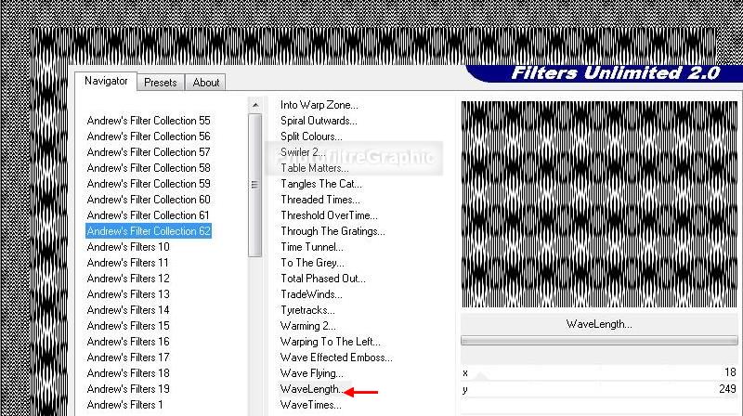Select Into Warp Zone... filter
Screen dimensions: 743x416
pyautogui.click(x=319, y=105)
